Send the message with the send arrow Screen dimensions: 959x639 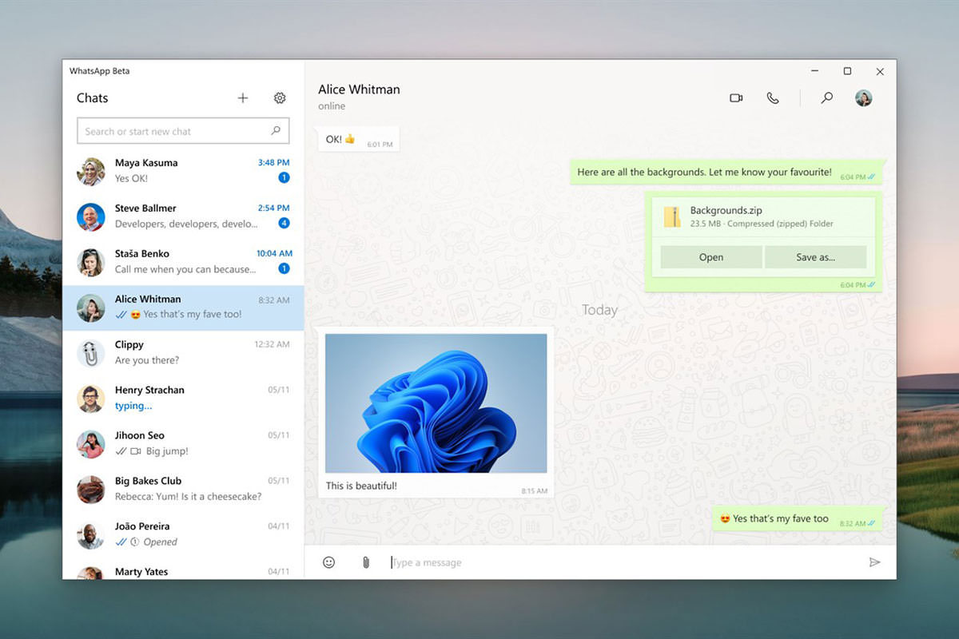coord(874,562)
